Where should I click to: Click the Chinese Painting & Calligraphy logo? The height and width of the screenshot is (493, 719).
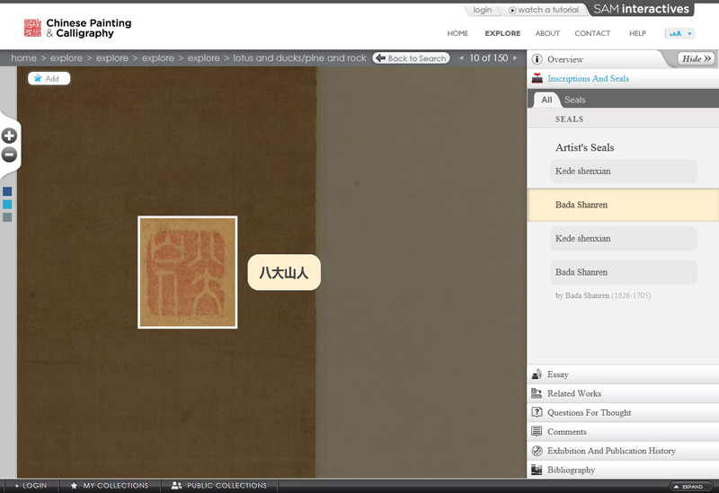(x=77, y=28)
